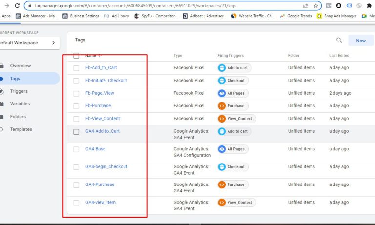
Task: Reload the page with the refresh icon
Action: [x=17, y=6]
